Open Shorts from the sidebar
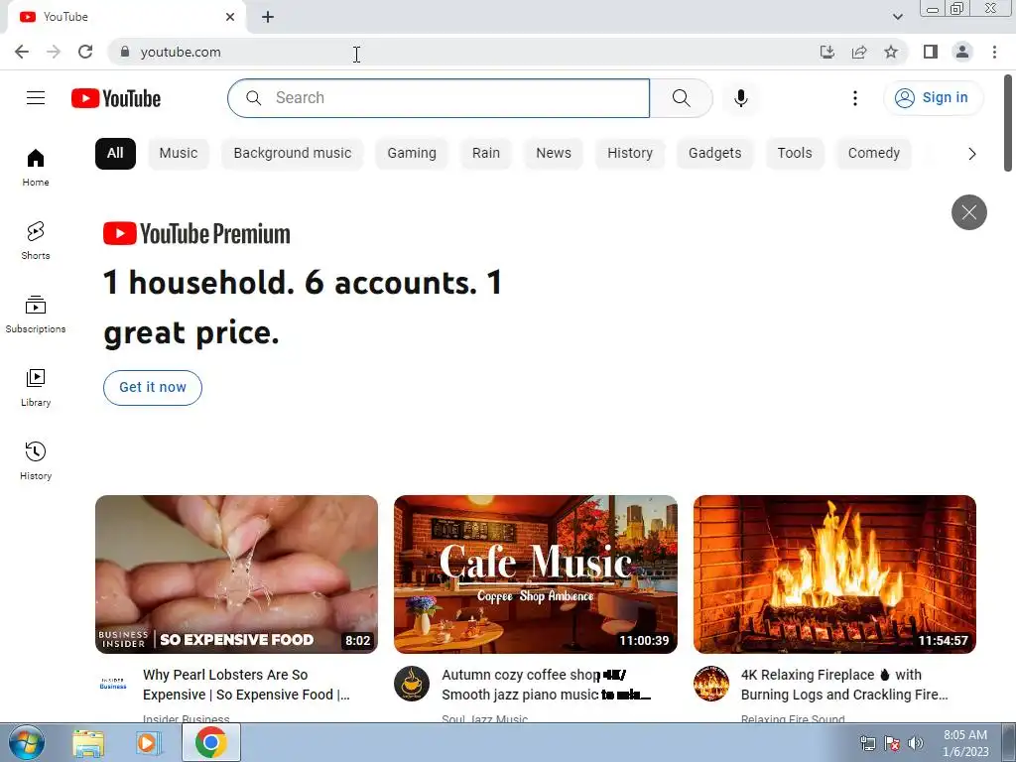Screen dimensions: 1016x762 36,240
